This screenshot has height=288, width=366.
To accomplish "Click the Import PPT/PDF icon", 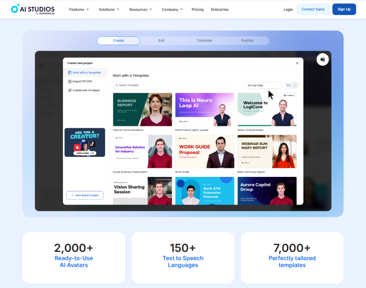I will pyautogui.click(x=70, y=82).
